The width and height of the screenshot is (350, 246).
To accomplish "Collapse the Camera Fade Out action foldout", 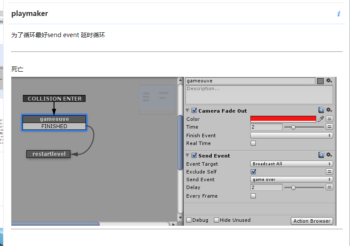I will pyautogui.click(x=188, y=110).
